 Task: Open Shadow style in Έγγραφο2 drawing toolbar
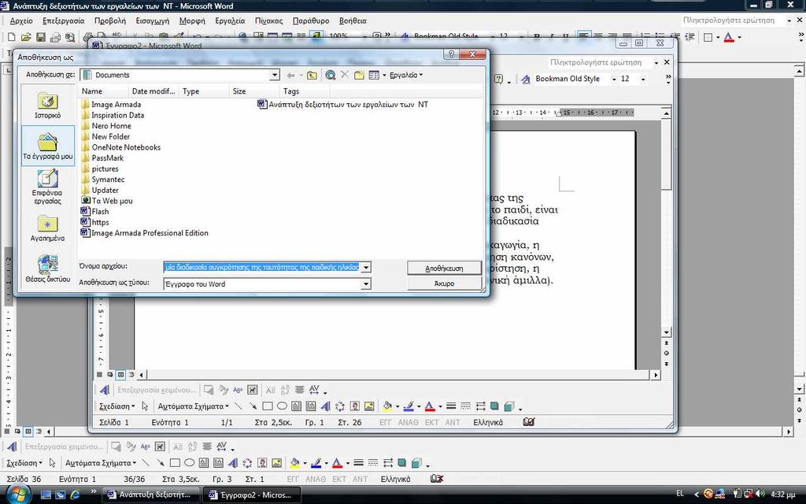pos(494,406)
